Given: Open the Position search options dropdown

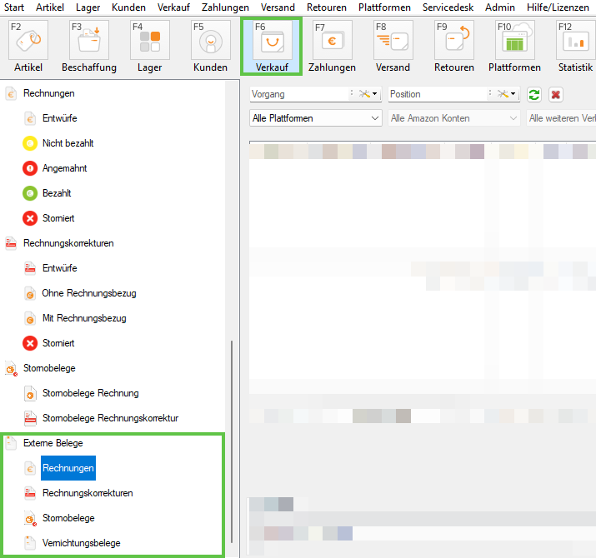Looking at the screenshot, I should [x=508, y=95].
